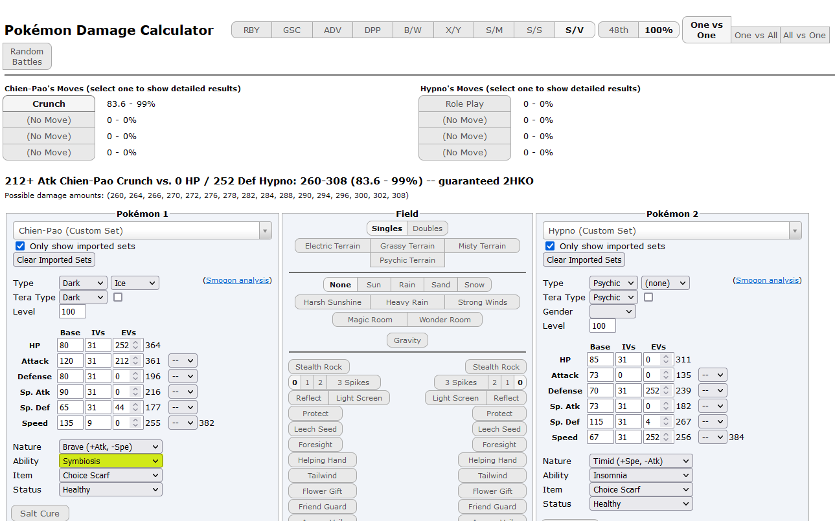Select the GSC generation tab
This screenshot has width=835, height=521.
click(292, 30)
